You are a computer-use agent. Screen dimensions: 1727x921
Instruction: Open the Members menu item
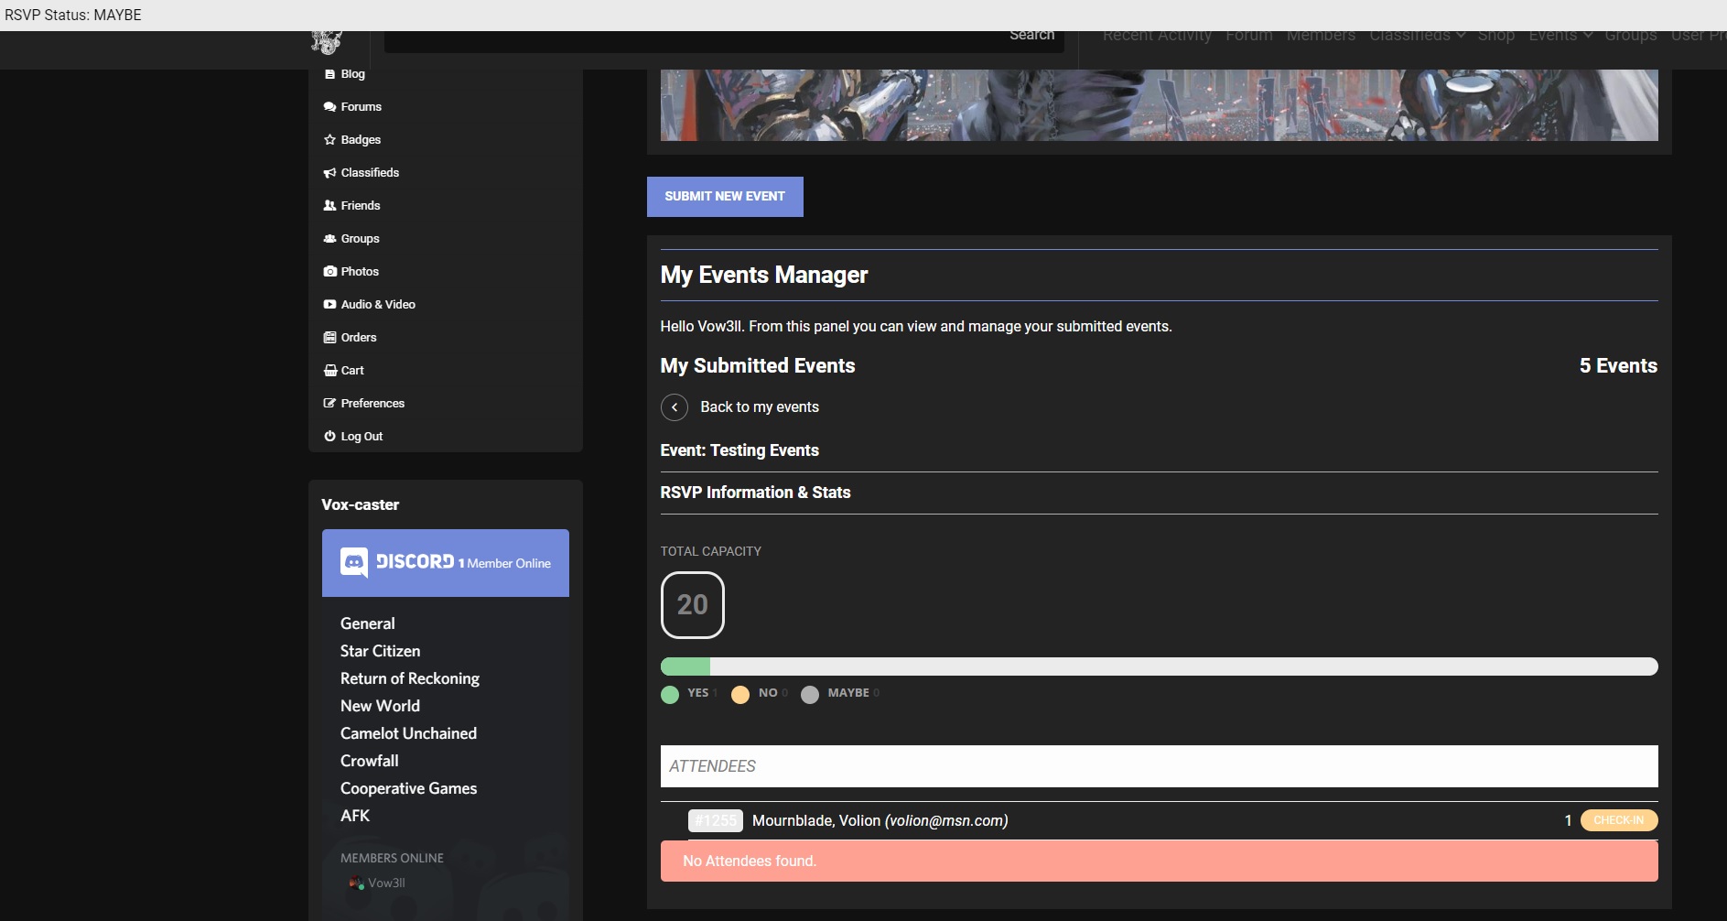tap(1321, 36)
